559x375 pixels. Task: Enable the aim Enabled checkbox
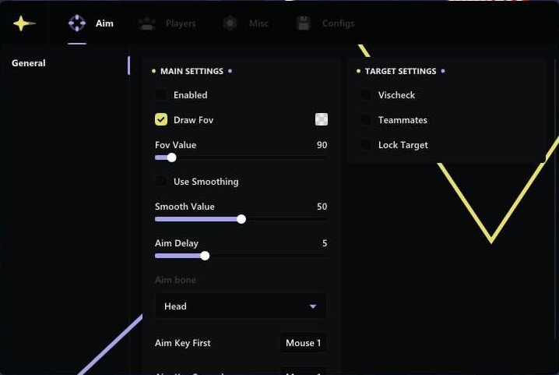tap(161, 95)
